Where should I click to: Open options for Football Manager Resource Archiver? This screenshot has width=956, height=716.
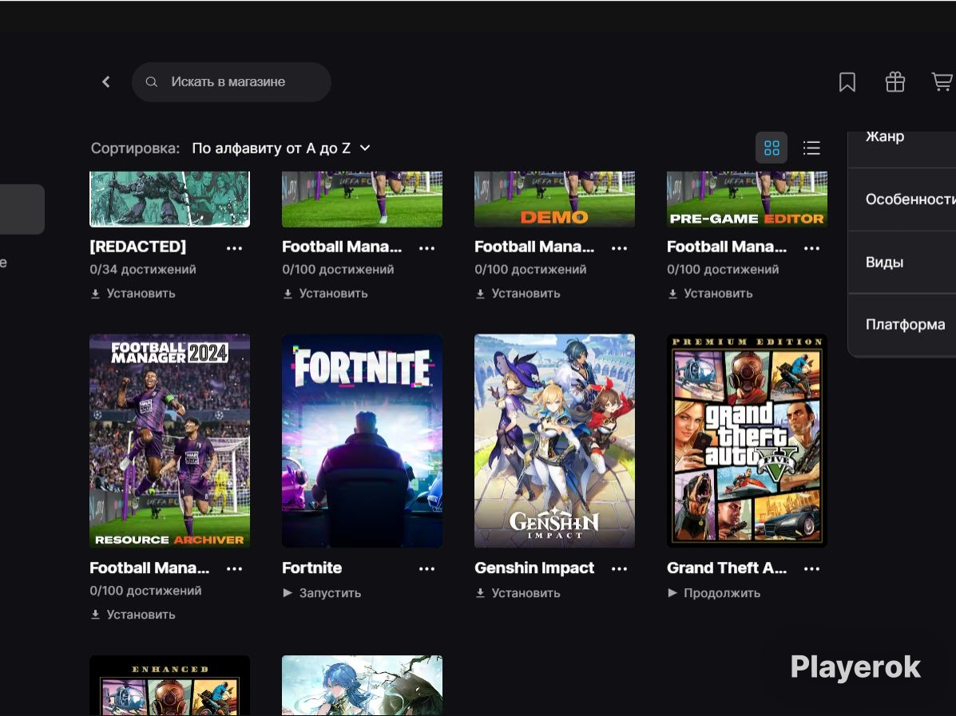tap(234, 568)
